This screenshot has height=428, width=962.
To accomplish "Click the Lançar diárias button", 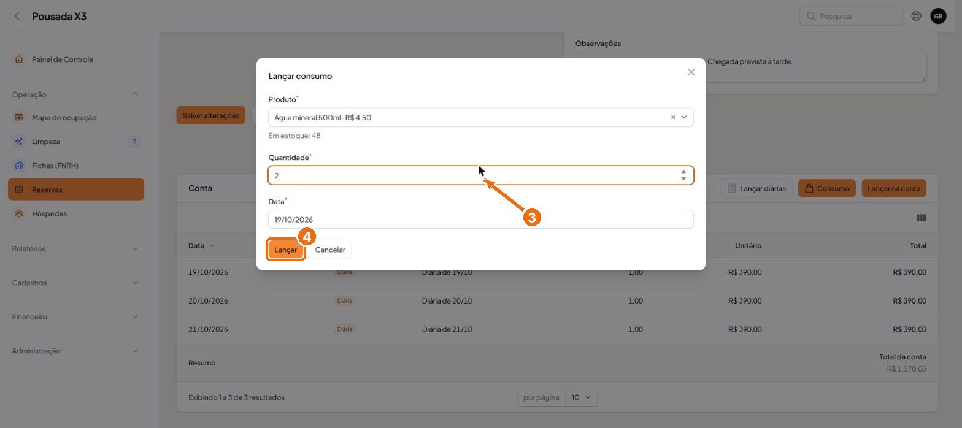I will point(756,188).
